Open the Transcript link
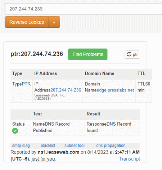 click(x=130, y=159)
